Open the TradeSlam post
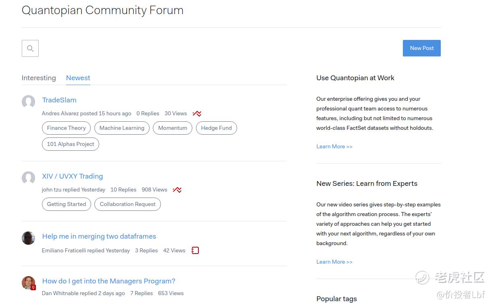Viewport: 494px width, 306px height. point(59,100)
